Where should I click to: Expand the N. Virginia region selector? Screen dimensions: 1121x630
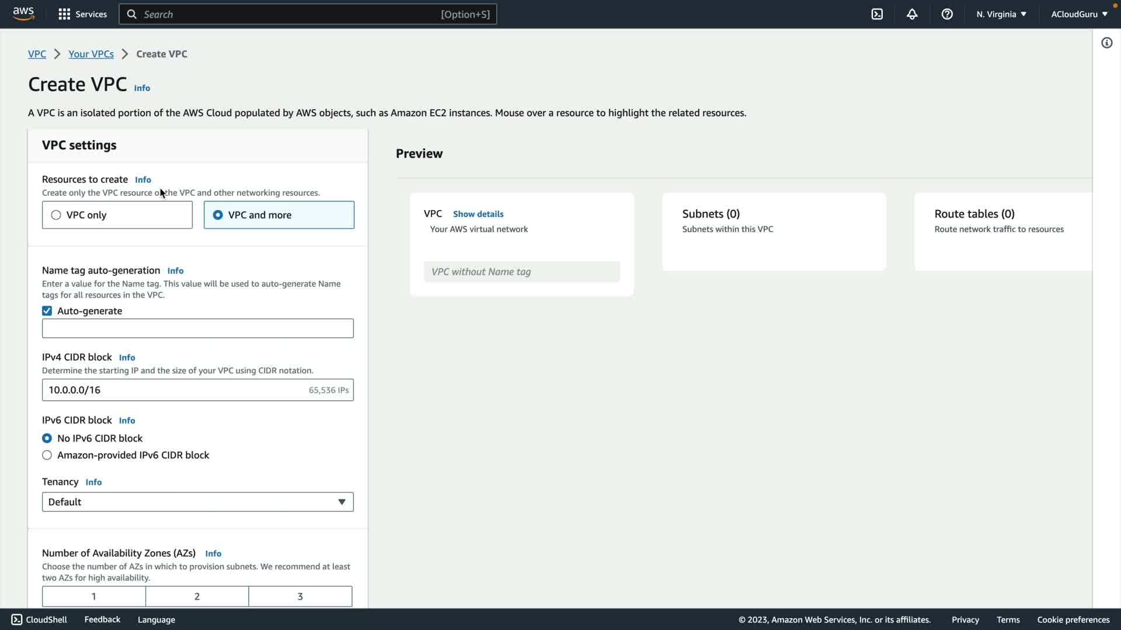point(1001,14)
